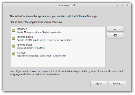Click the 'Media Management and Playback application' description

click(40, 32)
